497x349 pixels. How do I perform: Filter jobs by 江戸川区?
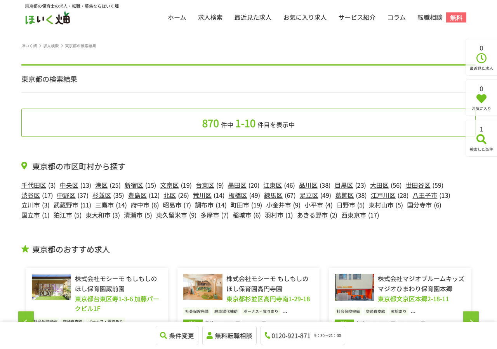pos(383,195)
